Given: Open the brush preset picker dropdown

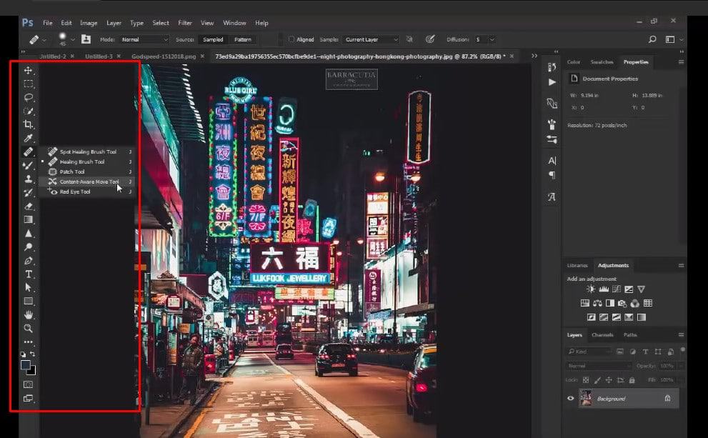Looking at the screenshot, I should click(72, 40).
